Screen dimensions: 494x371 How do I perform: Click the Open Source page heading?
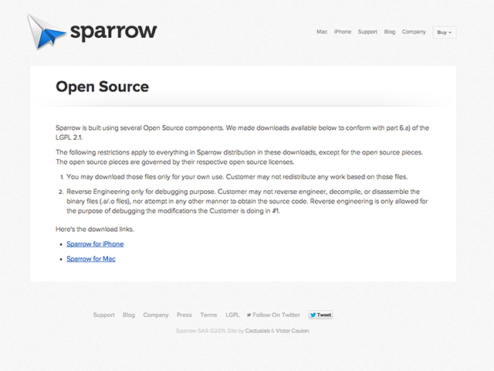(102, 87)
